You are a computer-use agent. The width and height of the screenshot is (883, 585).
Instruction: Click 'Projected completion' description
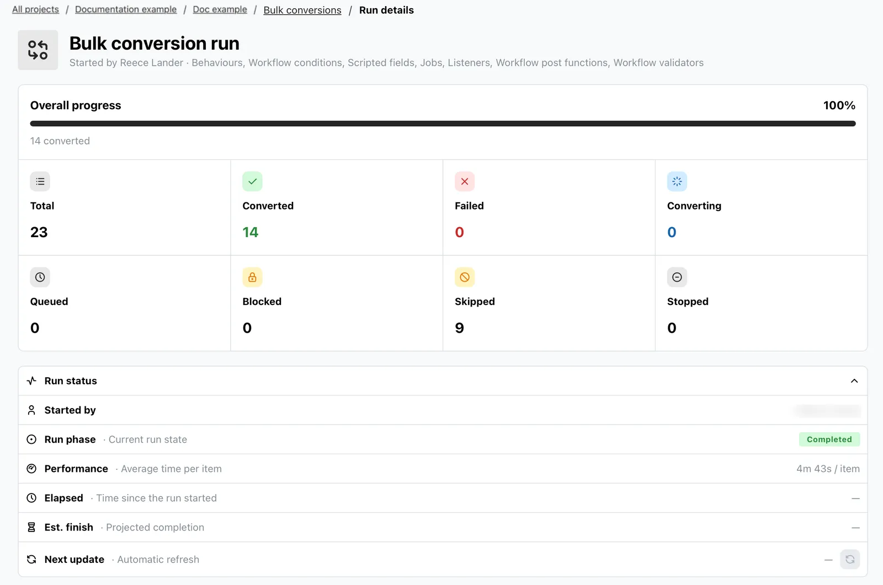pos(155,527)
